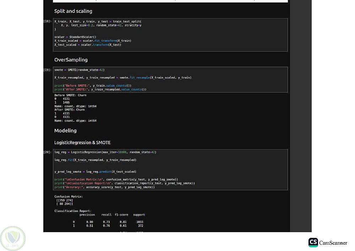The image size is (355, 251).
Task: Click the LogisticRegression code cell [20]
Action: click(x=170, y=169)
